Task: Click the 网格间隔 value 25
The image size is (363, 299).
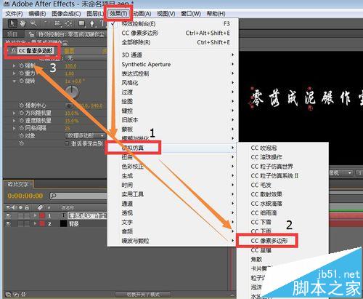Action: pos(68,128)
